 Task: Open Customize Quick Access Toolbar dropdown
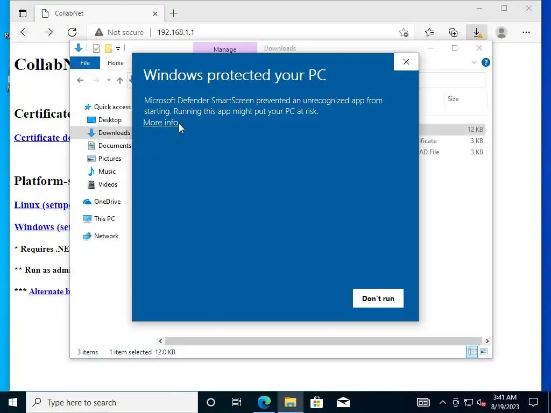118,49
